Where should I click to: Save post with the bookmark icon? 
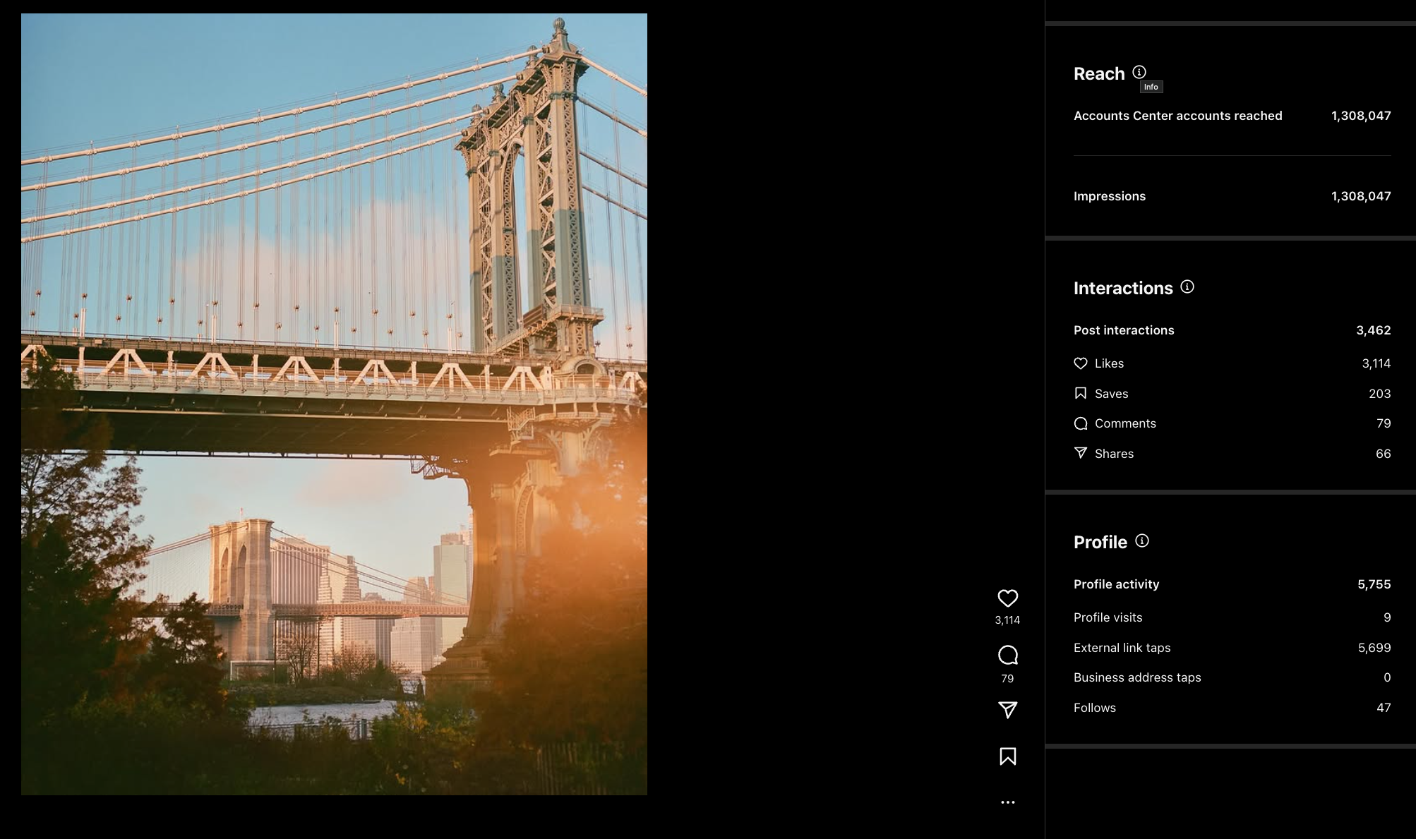click(1007, 756)
